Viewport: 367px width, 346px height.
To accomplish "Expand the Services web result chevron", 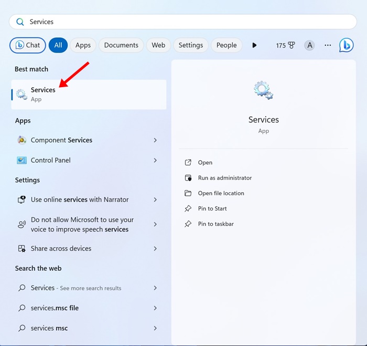I will pyautogui.click(x=155, y=288).
